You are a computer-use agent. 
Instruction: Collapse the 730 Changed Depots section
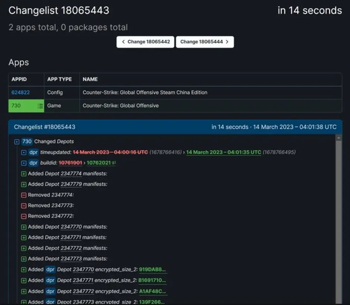pos(17,142)
